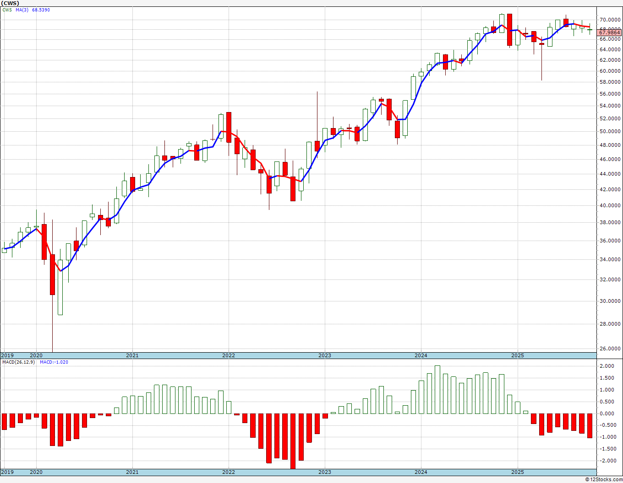Click the 36.0000 price axis label

click(610, 241)
